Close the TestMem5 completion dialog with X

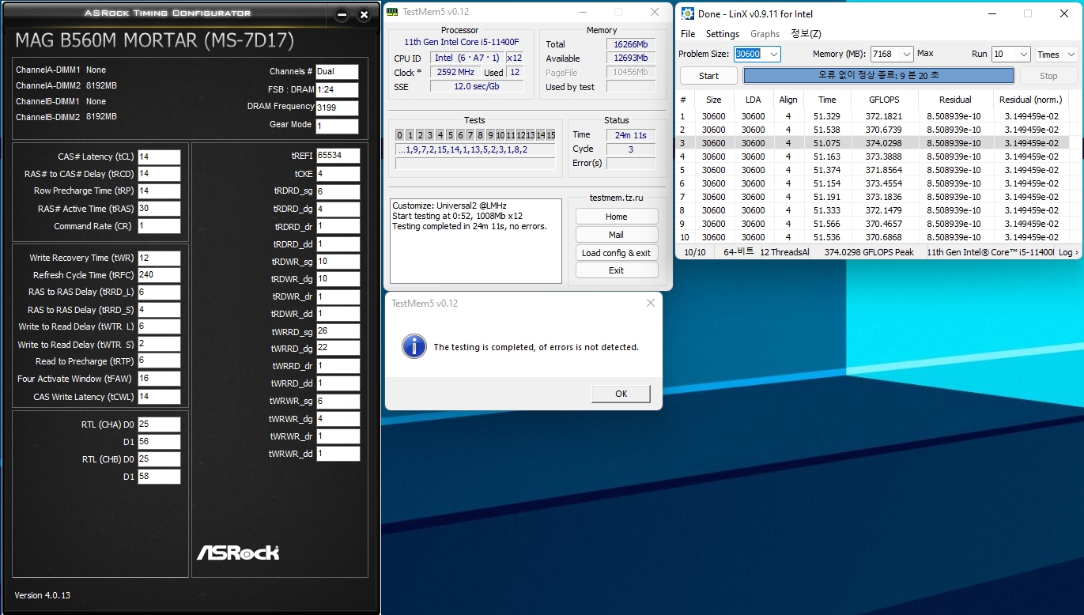click(x=651, y=303)
